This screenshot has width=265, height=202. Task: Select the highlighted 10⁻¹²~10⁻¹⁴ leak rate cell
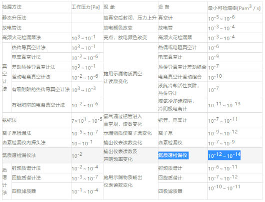224,155
